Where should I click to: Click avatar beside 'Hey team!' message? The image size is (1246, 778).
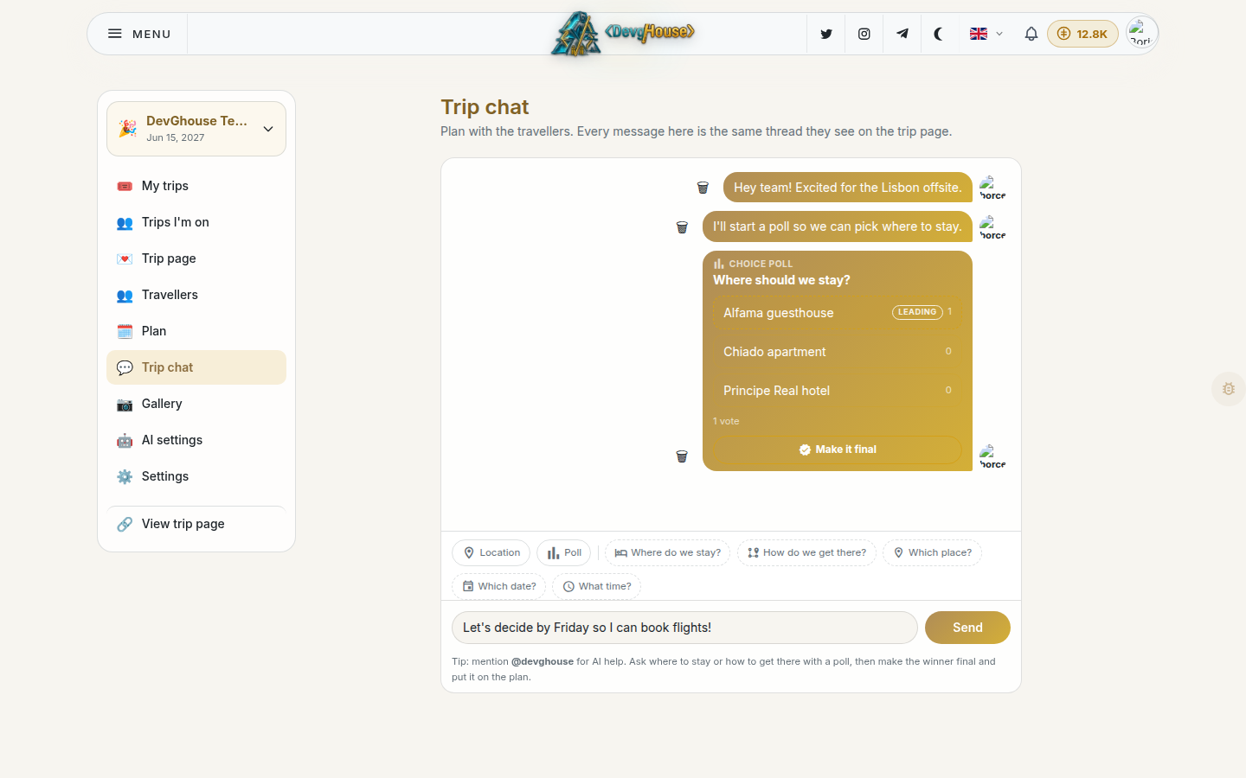(x=992, y=188)
